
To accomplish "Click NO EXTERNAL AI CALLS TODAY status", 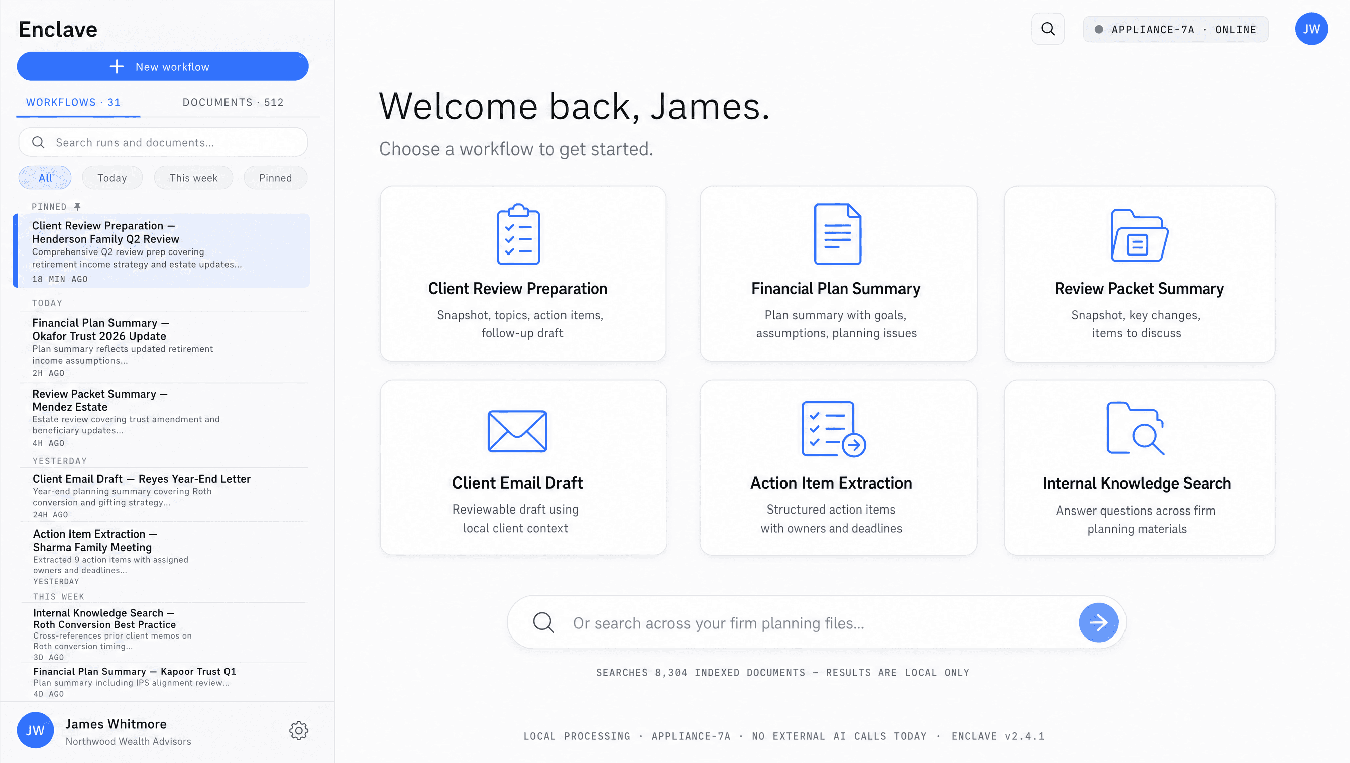I will [839, 736].
